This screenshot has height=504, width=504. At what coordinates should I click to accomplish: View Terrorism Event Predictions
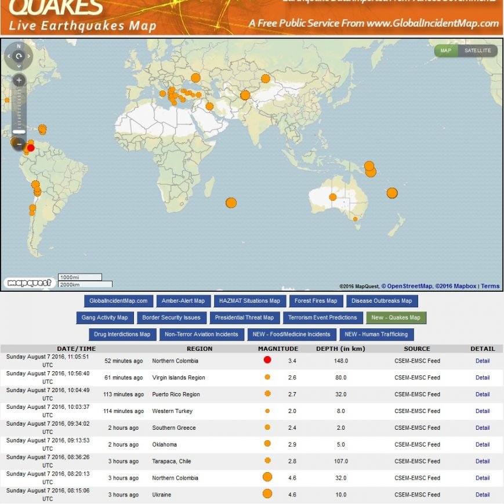[x=322, y=318]
